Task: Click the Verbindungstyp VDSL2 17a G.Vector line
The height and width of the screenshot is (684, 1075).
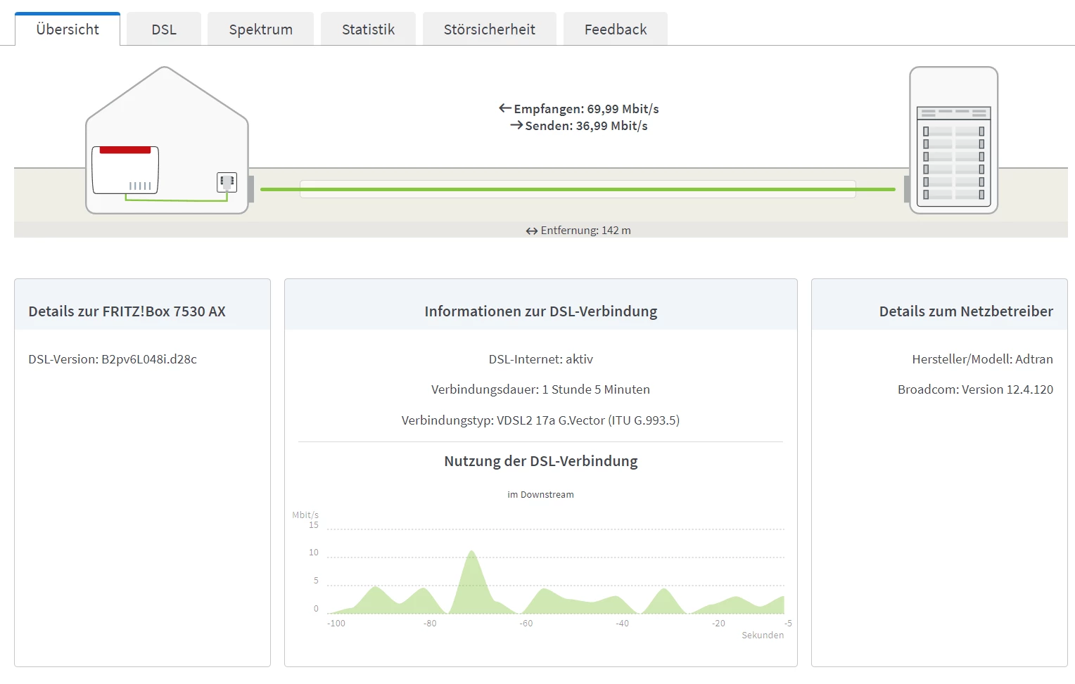Action: pyautogui.click(x=540, y=420)
